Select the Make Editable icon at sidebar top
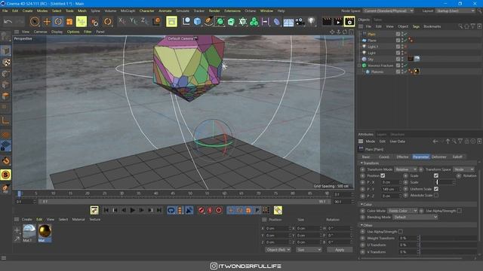 pyautogui.click(x=5, y=37)
